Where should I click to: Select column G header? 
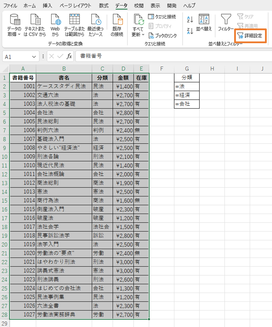click(x=187, y=68)
